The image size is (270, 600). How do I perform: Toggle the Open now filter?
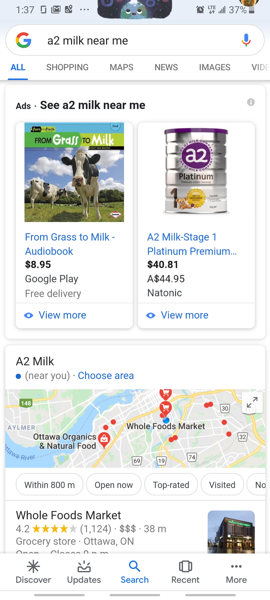tap(114, 485)
